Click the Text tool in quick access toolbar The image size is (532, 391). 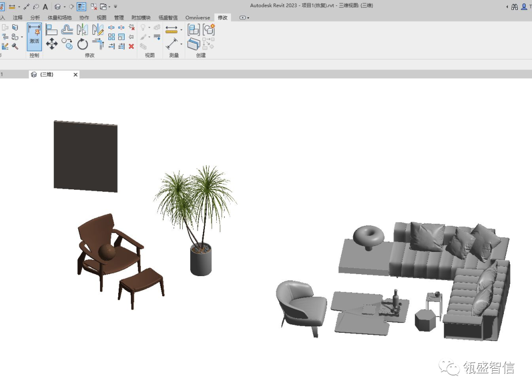(x=45, y=6)
